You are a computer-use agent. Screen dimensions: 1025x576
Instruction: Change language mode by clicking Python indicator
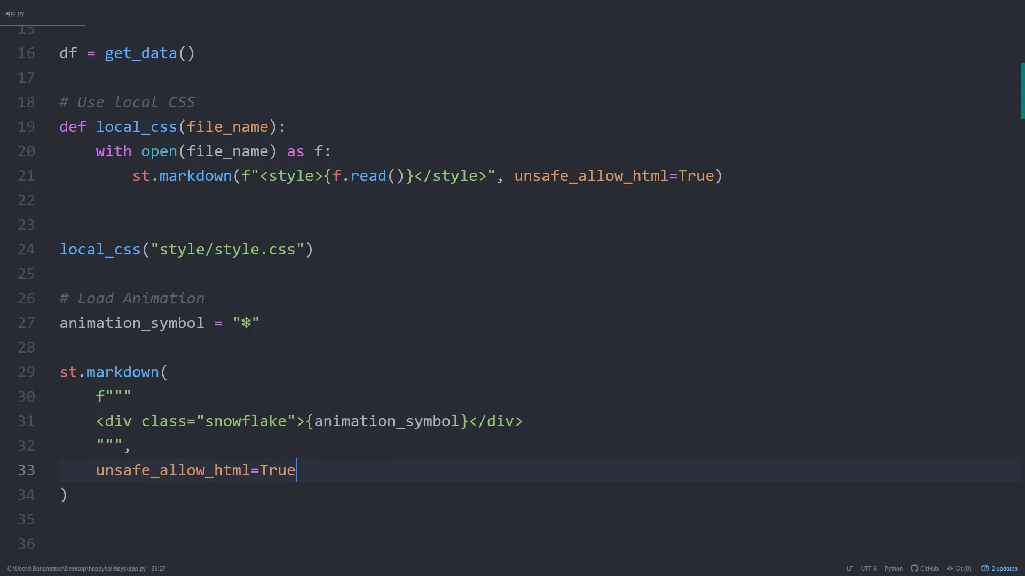pos(893,569)
